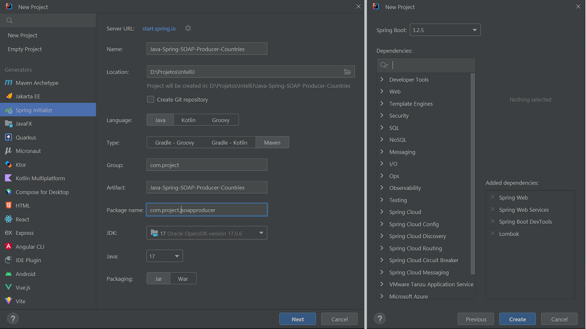The image size is (586, 329).
Task: Click the JavaFX generator icon
Action: (8, 124)
